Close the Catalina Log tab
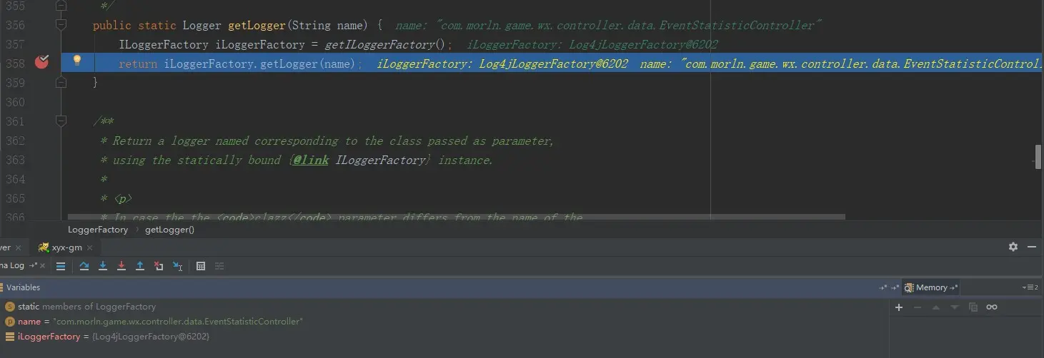1044x358 pixels. click(x=43, y=266)
